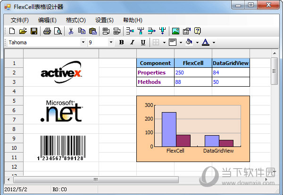The image size is (283, 195).
Task: Paste from clipboard using the paste icon
Action: [x=93, y=31]
